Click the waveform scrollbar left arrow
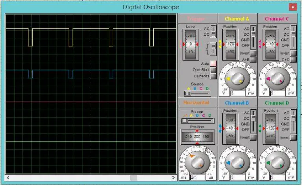Screen dimensions: 304x190 (x=8, y=177)
